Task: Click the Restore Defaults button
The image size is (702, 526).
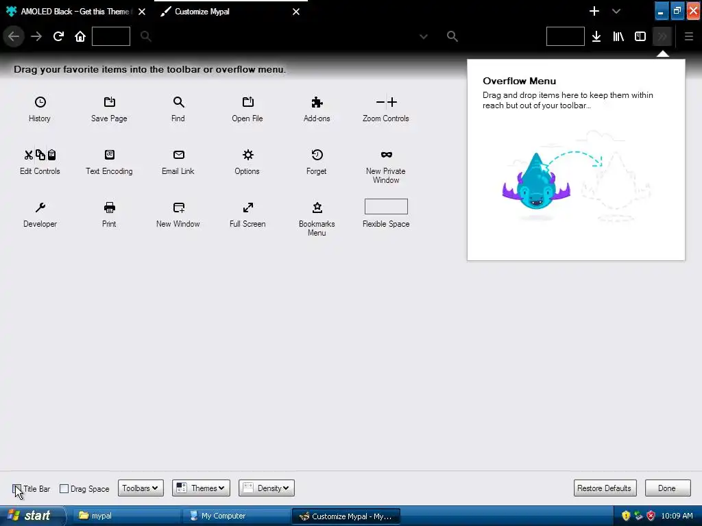Action: (604, 488)
